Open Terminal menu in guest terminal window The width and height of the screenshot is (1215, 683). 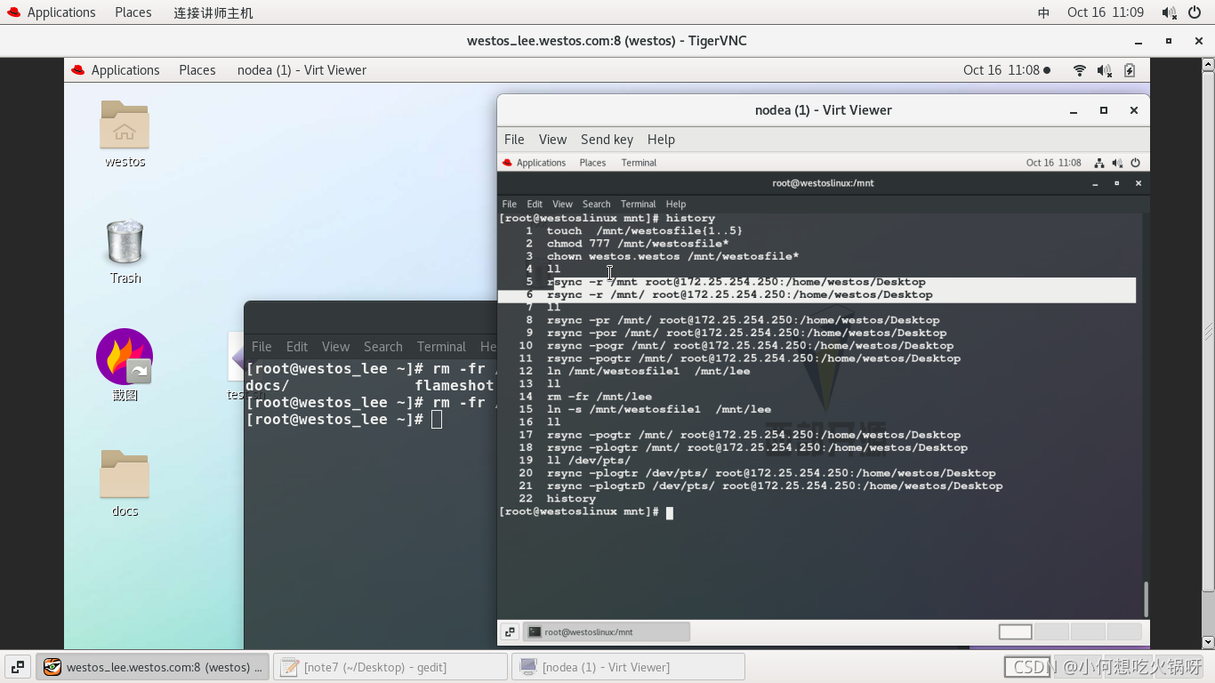(x=638, y=204)
